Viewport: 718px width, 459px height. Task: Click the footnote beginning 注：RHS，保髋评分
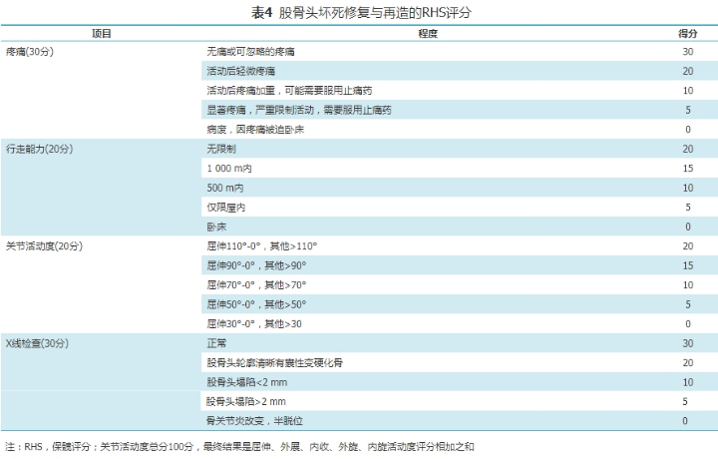pyautogui.click(x=240, y=447)
